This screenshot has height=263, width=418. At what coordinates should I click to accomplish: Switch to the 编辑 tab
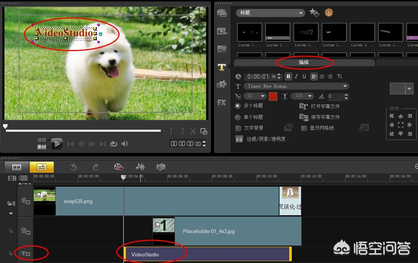point(304,63)
